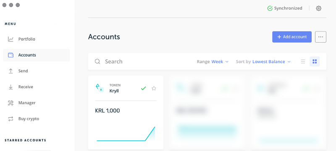Click the Buy crypto exchange arrows icon
336x151 pixels.
coord(10,119)
